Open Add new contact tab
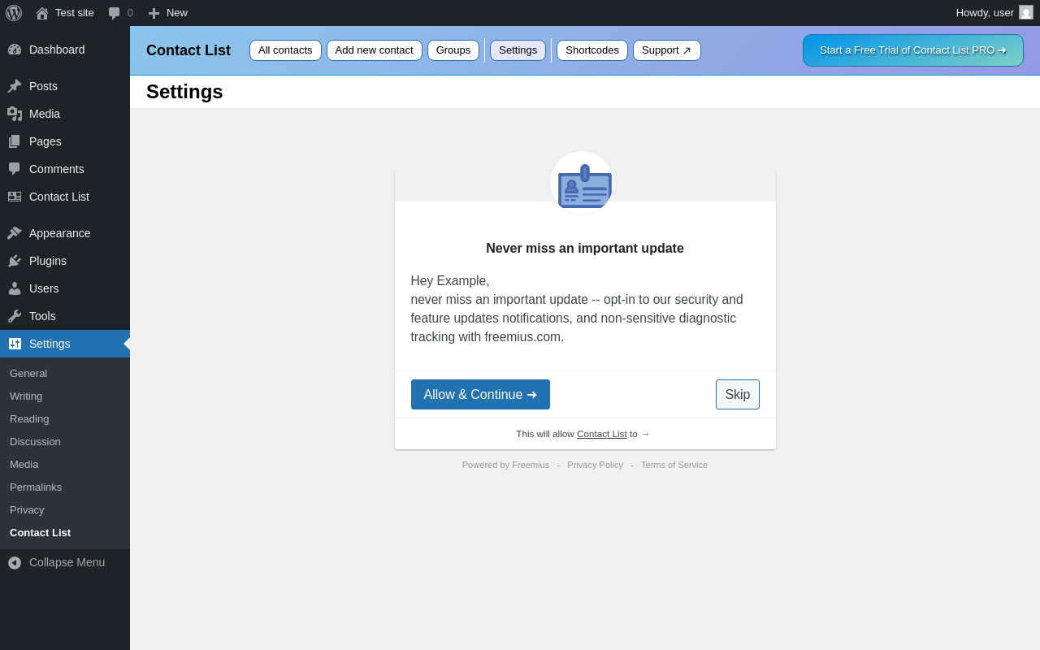The height and width of the screenshot is (650, 1040). pyautogui.click(x=375, y=50)
